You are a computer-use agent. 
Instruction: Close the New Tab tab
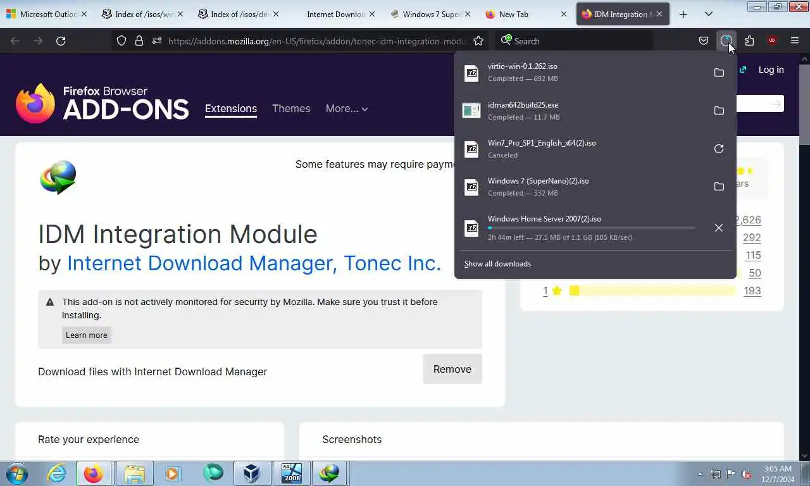click(564, 14)
